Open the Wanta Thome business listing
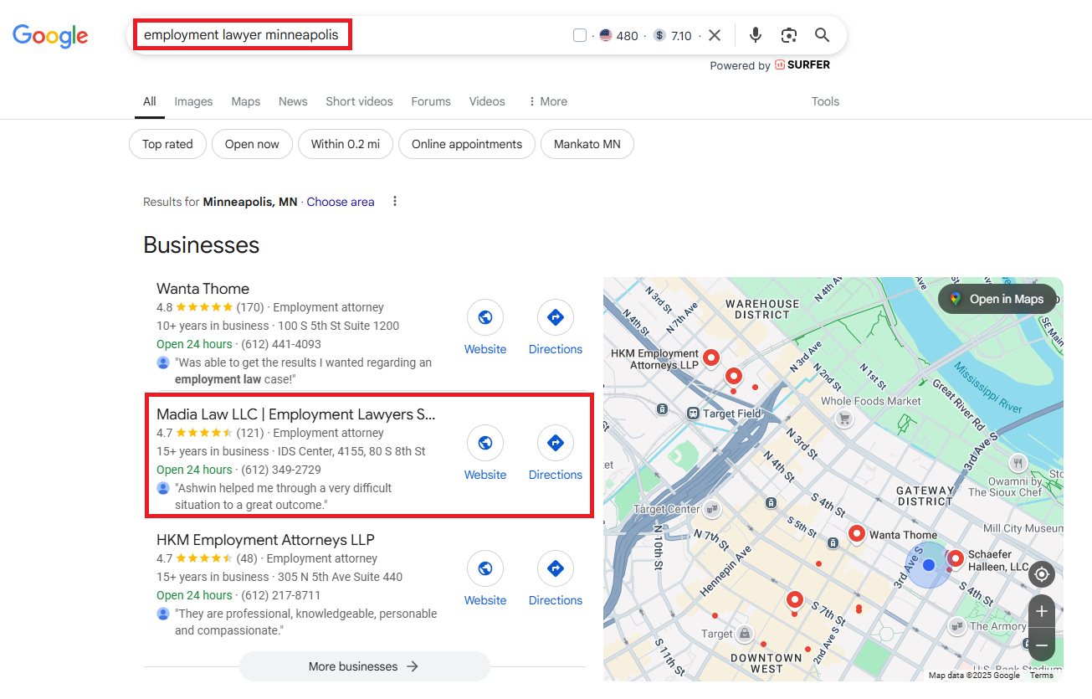 (x=203, y=289)
